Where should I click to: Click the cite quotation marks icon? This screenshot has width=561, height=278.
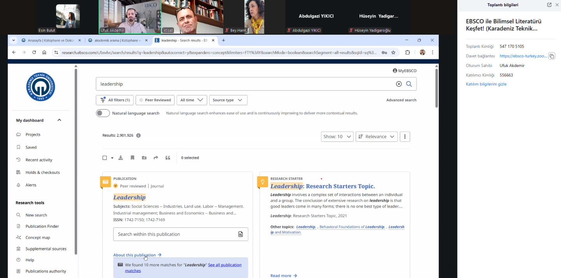tap(168, 158)
